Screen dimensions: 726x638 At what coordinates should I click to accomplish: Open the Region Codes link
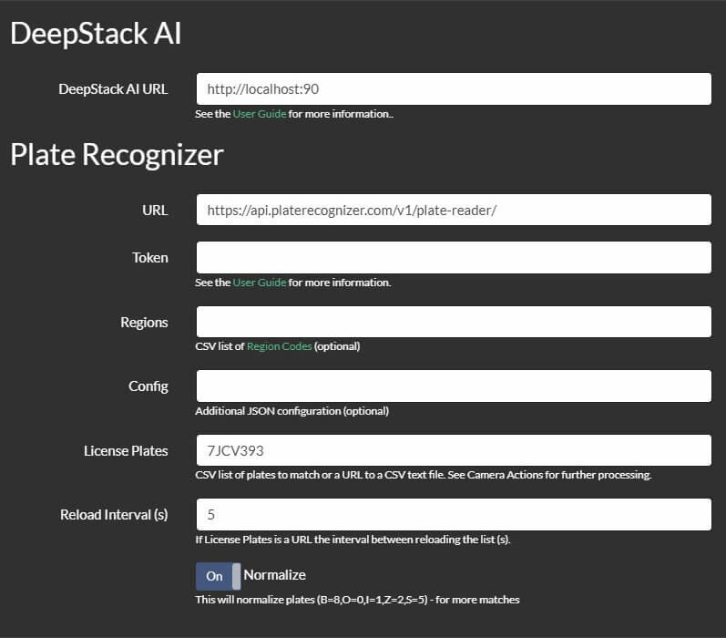(279, 346)
